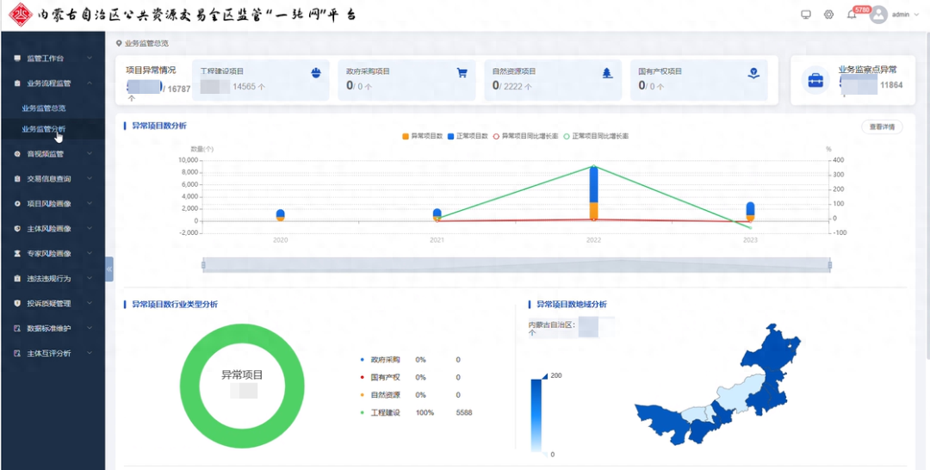Click the shopping cart icon on 政府采购项目 card

tap(462, 73)
